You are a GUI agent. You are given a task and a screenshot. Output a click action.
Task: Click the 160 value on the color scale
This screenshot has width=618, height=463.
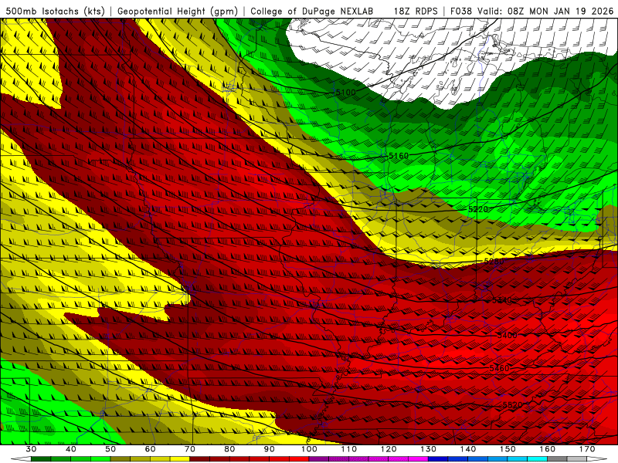tap(548, 449)
